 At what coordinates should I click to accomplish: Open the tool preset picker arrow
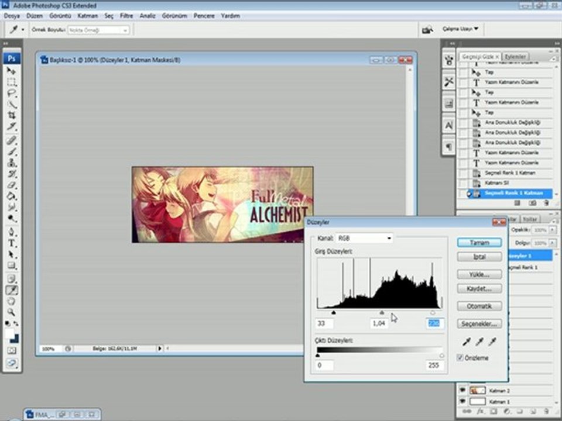tap(23, 30)
